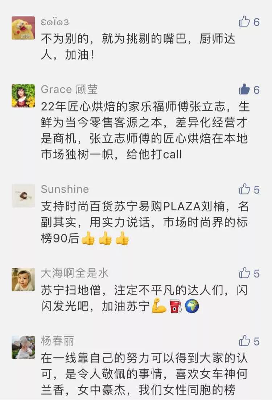Image resolution: width=272 pixels, height=400 pixels.
Task: Select the comment text about 厨师达人 加油
Action: [x=138, y=47]
